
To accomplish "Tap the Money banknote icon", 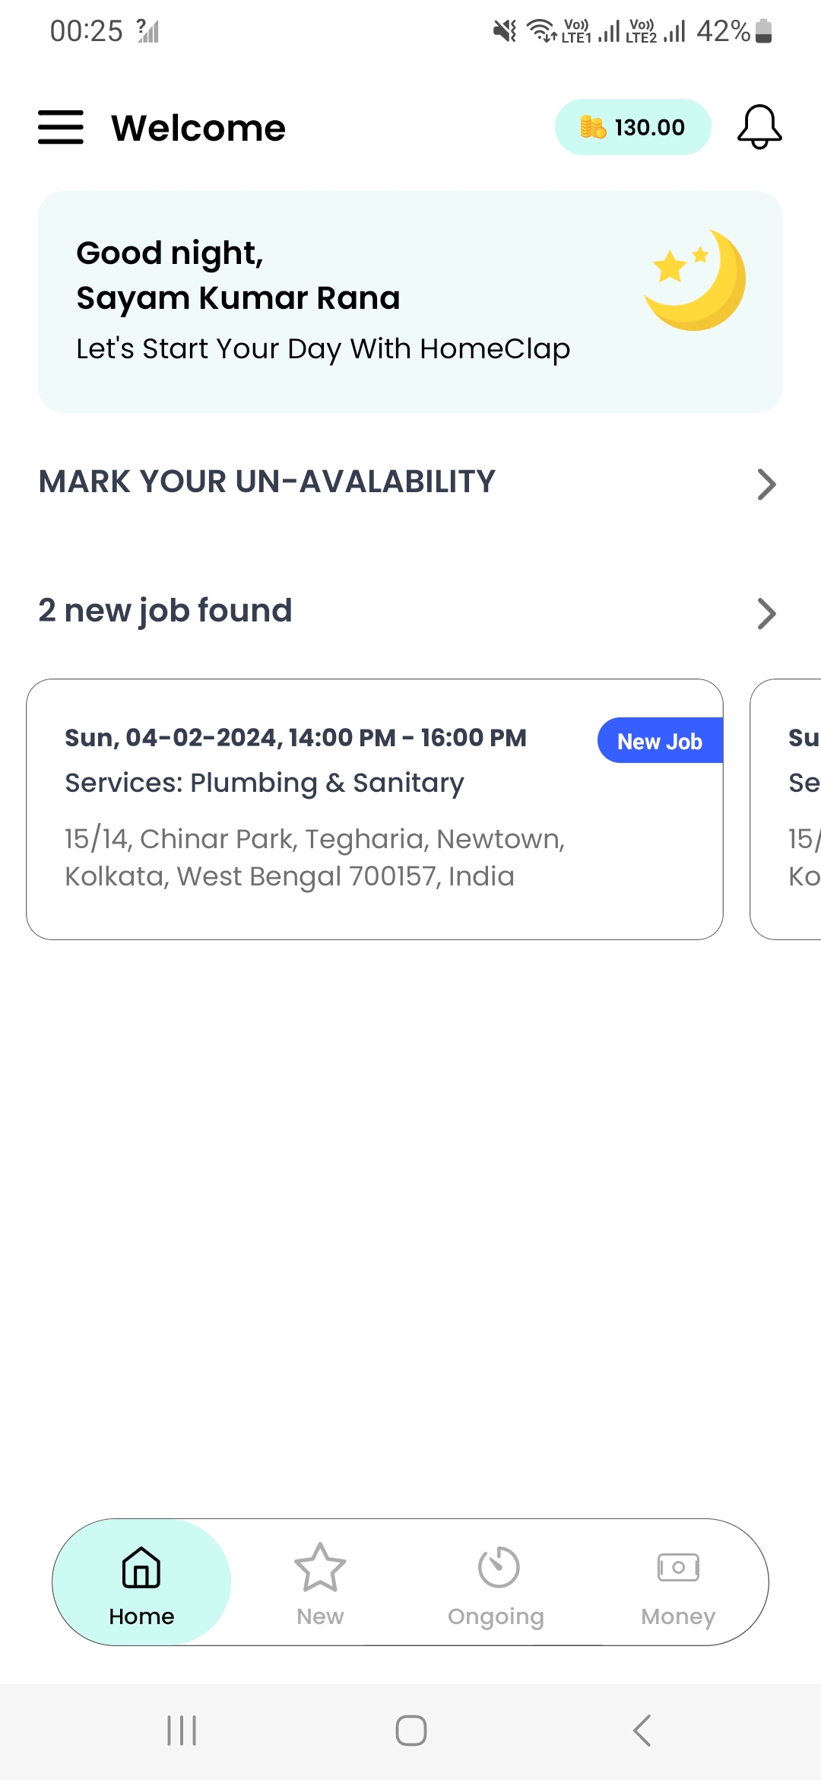I will tap(678, 1567).
